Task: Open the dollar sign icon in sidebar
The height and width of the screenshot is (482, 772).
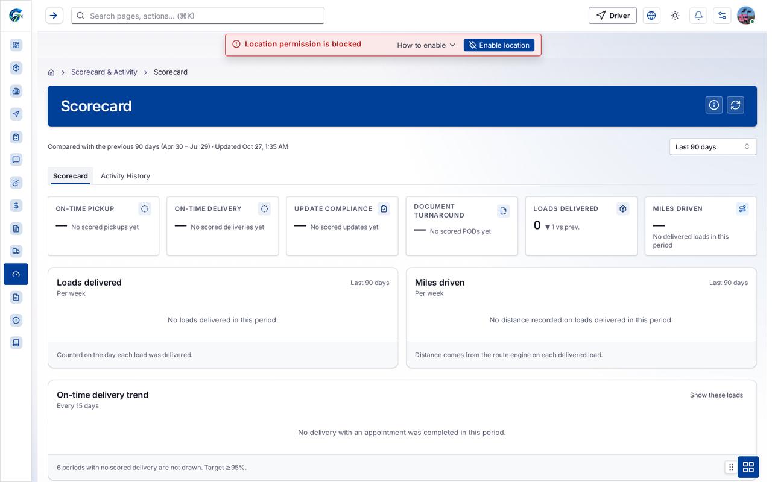Action: (16, 205)
